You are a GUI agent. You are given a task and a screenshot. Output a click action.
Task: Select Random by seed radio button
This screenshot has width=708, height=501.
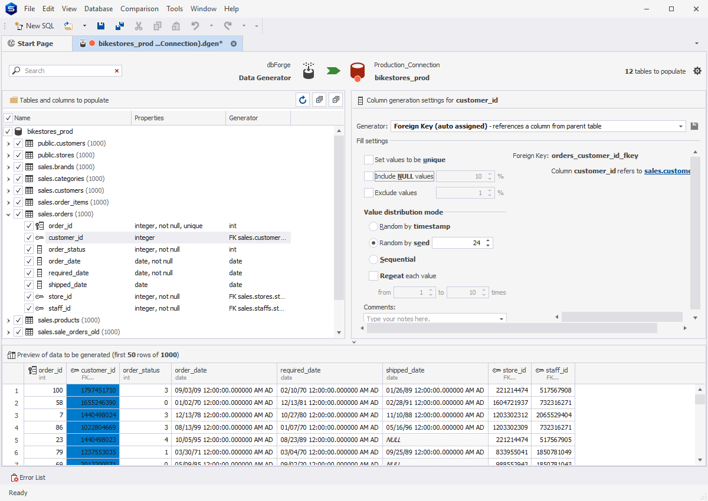(x=373, y=243)
